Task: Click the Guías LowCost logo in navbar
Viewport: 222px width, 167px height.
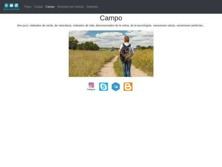Action: [x=12, y=7]
